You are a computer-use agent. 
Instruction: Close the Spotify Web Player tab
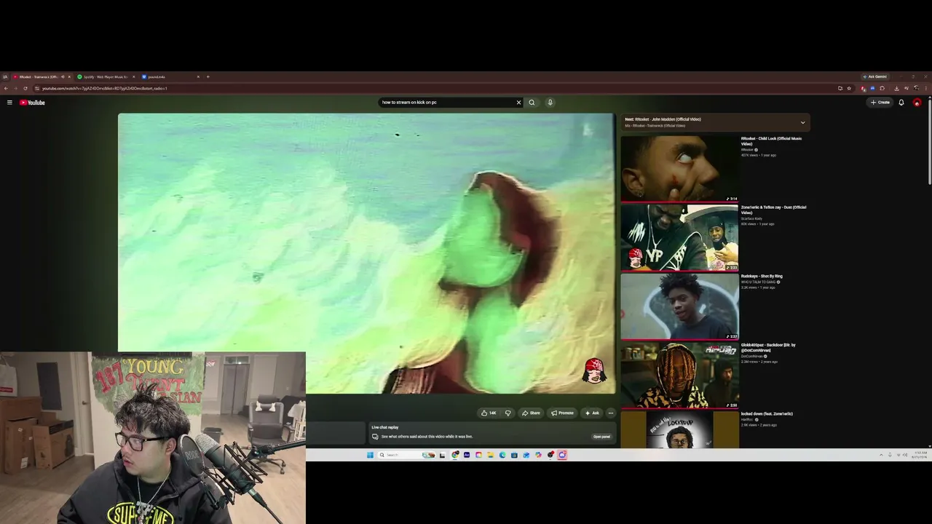click(x=133, y=77)
